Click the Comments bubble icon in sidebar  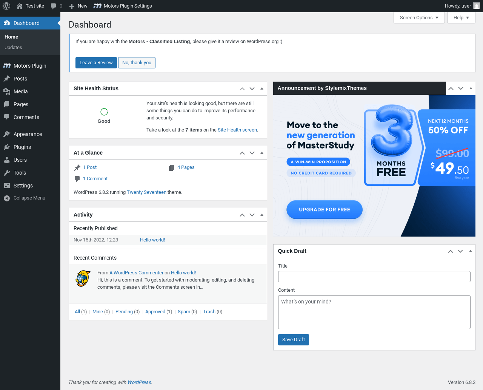tap(7, 117)
